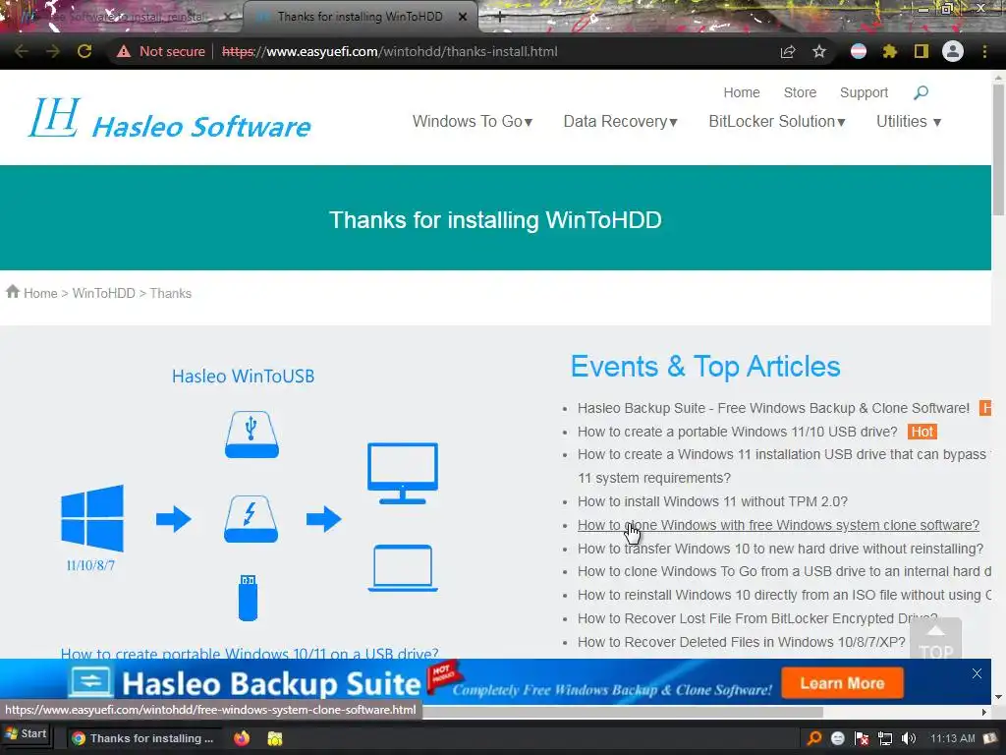Open Hasleo Backup Suite free backup article
This screenshot has width=1006, height=755.
[773, 408]
